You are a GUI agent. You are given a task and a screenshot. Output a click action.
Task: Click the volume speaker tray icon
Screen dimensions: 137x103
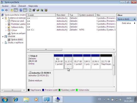tap(121, 99)
